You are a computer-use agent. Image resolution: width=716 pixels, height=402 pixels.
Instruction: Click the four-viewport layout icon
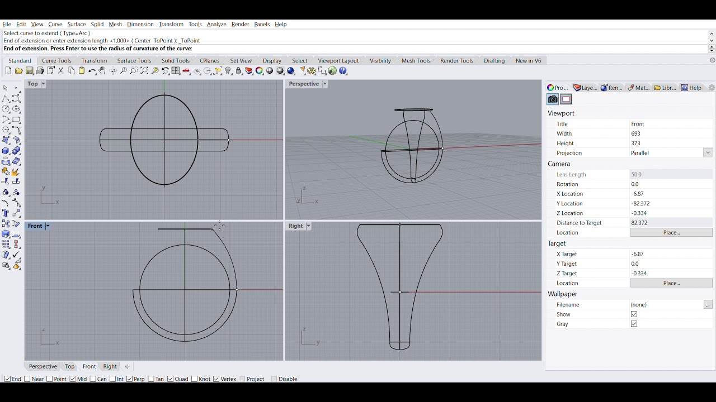[x=176, y=71]
